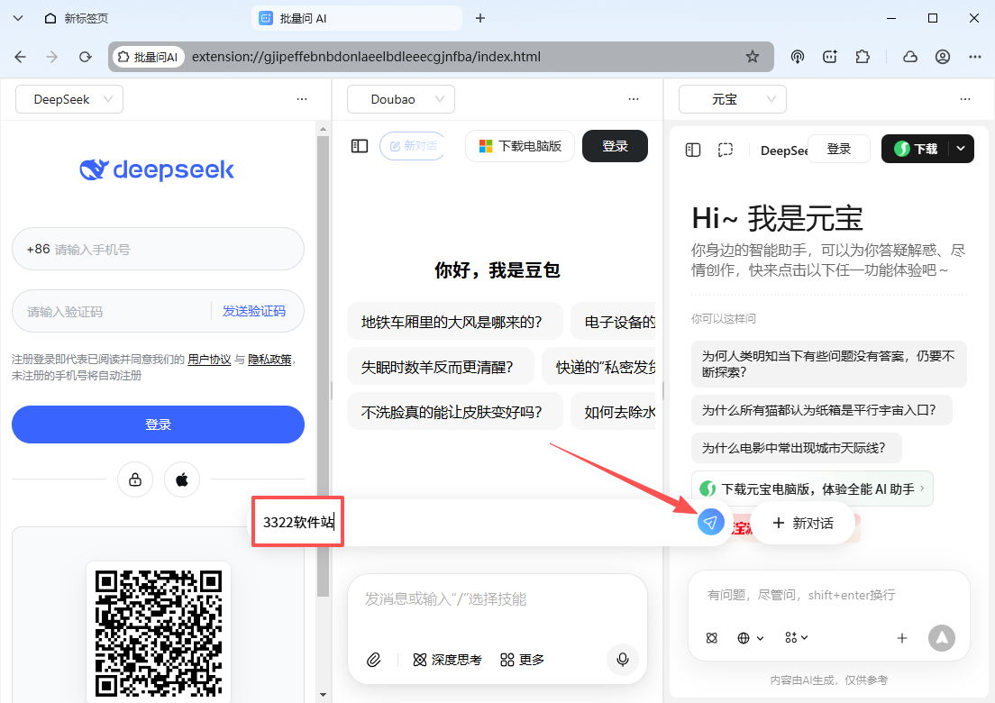Click the DeepSeek panel vertical scrollbar

pyautogui.click(x=323, y=361)
